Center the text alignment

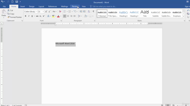[x=68, y=16]
